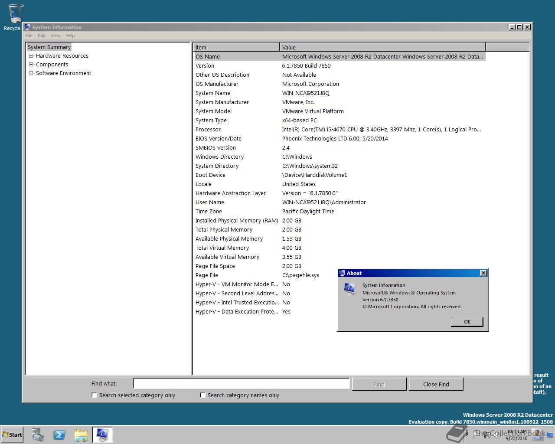Click the C:\pagefile.sys value
555x444 pixels.
click(300, 275)
